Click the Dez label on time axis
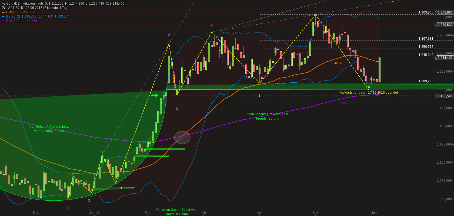This screenshot has width=454, height=216. (36, 213)
